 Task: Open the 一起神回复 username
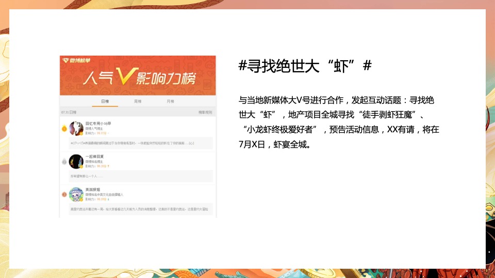click(94, 157)
